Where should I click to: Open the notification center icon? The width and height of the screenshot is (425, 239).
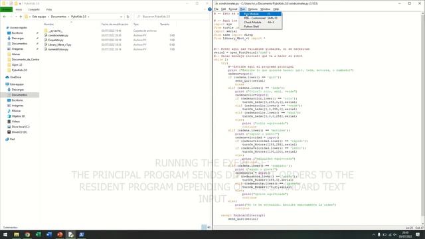(418, 234)
